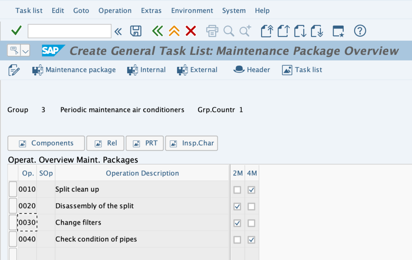Check 2M for Check condition of pipes

pyautogui.click(x=237, y=240)
